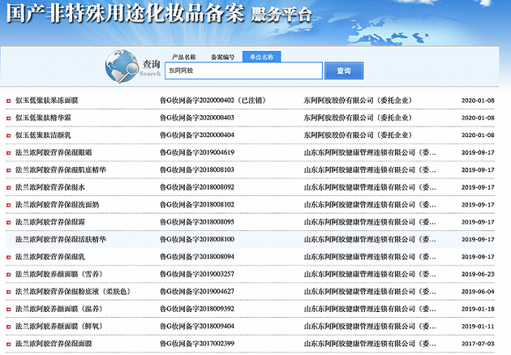Click bullet icon beside 法兰浓阿胶营养保湿霜

coord(6,222)
